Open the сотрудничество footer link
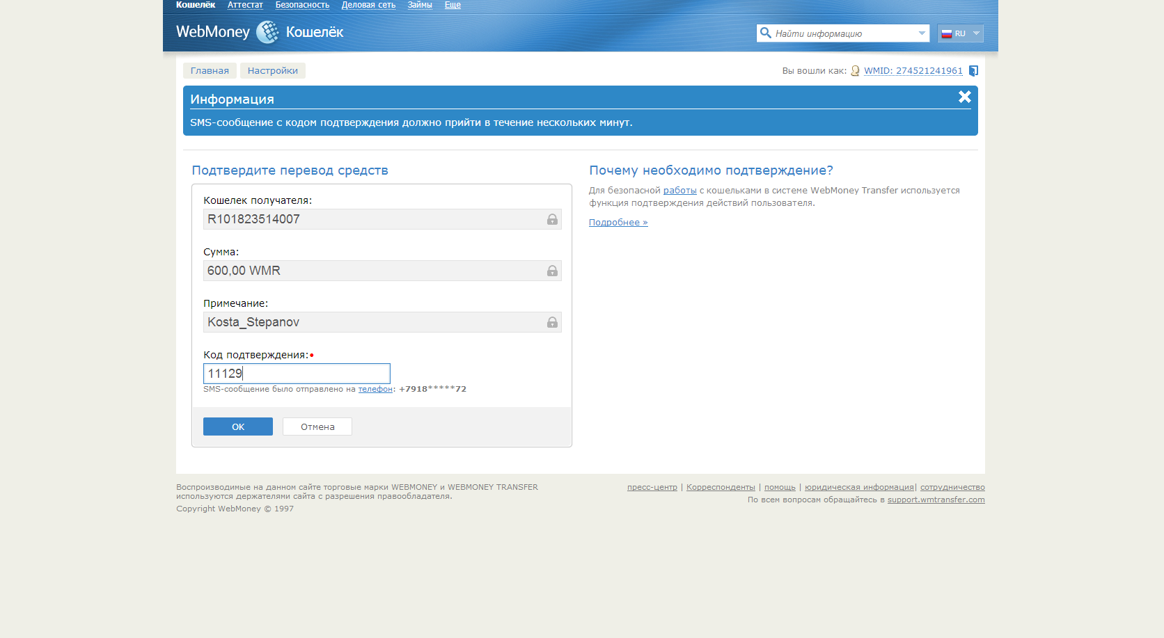The width and height of the screenshot is (1164, 638). click(952, 487)
